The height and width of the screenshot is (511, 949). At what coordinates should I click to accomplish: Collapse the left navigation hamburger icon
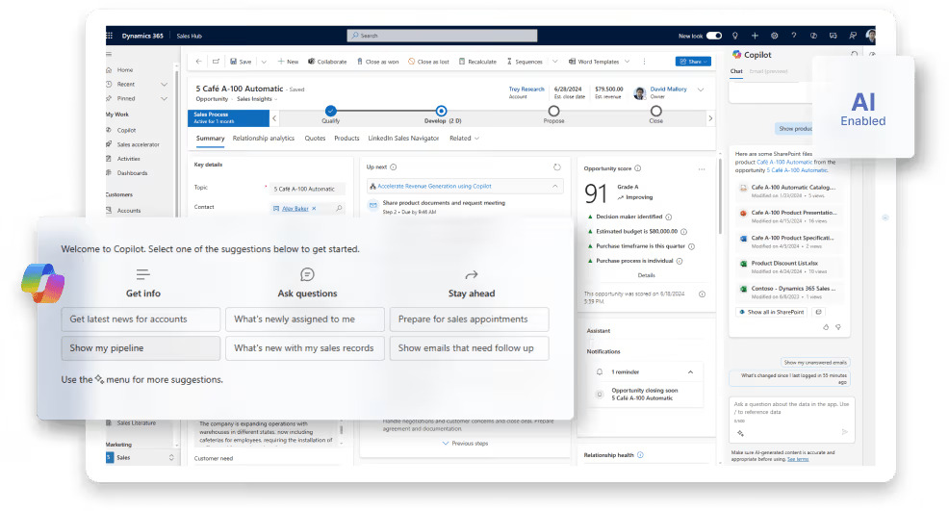click(109, 54)
